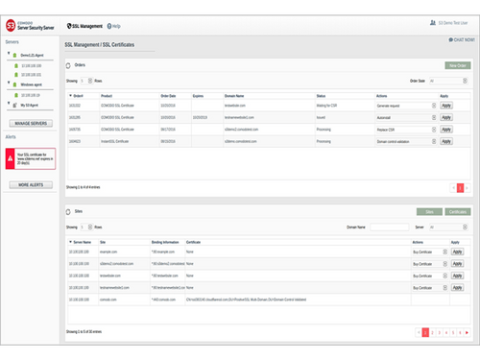
Task: Open the Help menu
Action: pyautogui.click(x=113, y=26)
